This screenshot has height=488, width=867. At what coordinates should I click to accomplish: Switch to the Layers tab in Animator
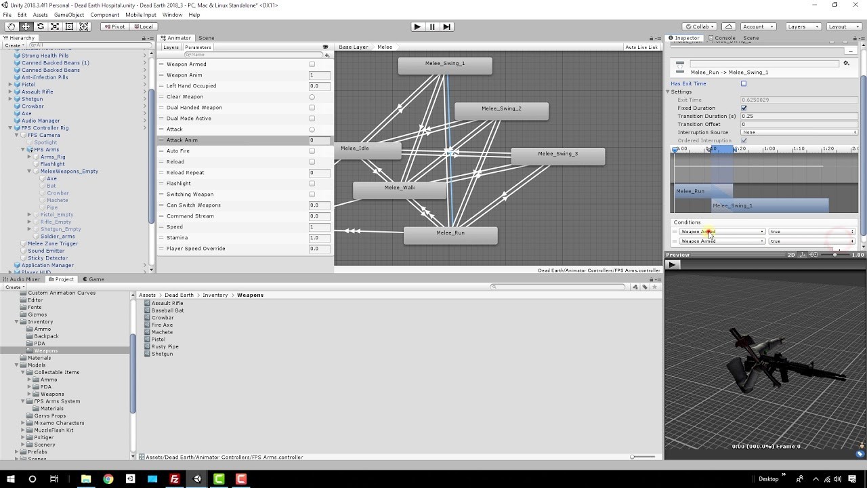[x=171, y=47]
